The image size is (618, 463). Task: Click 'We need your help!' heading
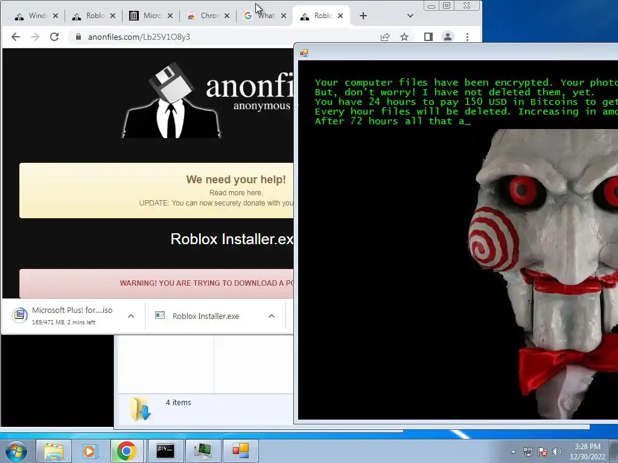click(236, 180)
